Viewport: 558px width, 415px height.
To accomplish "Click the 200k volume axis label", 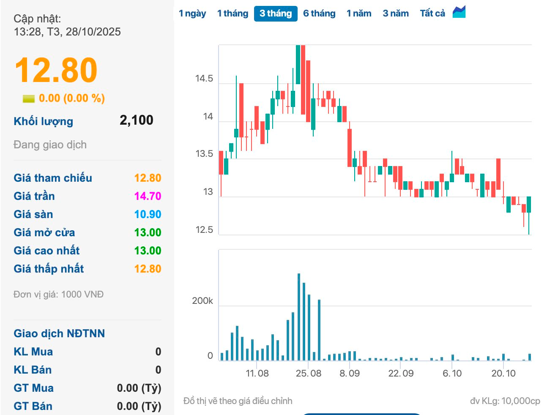I will click(202, 301).
